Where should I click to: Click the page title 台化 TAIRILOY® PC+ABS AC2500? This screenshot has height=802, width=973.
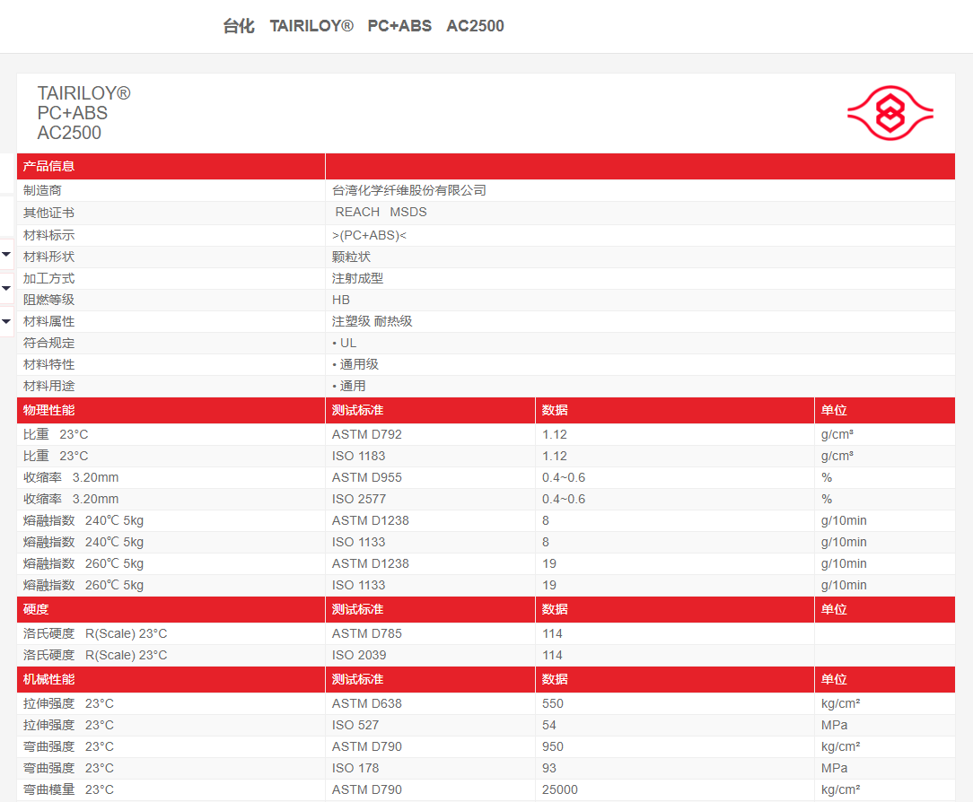pyautogui.click(x=364, y=26)
